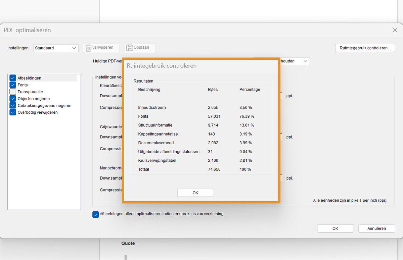The image size is (403, 260).
Task: Expand the Standaard dropdown arrow
Action: [x=75, y=48]
